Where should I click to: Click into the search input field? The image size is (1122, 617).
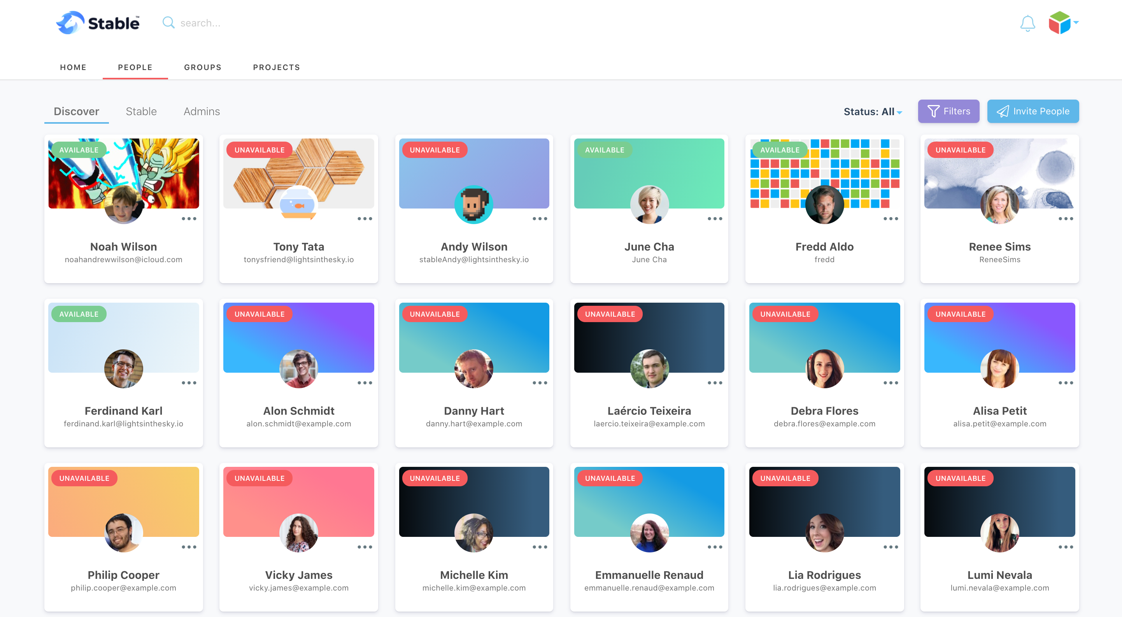coord(200,23)
